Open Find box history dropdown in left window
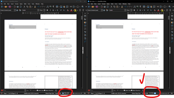Screen dimensions: 174x98 tap(25, 90)
